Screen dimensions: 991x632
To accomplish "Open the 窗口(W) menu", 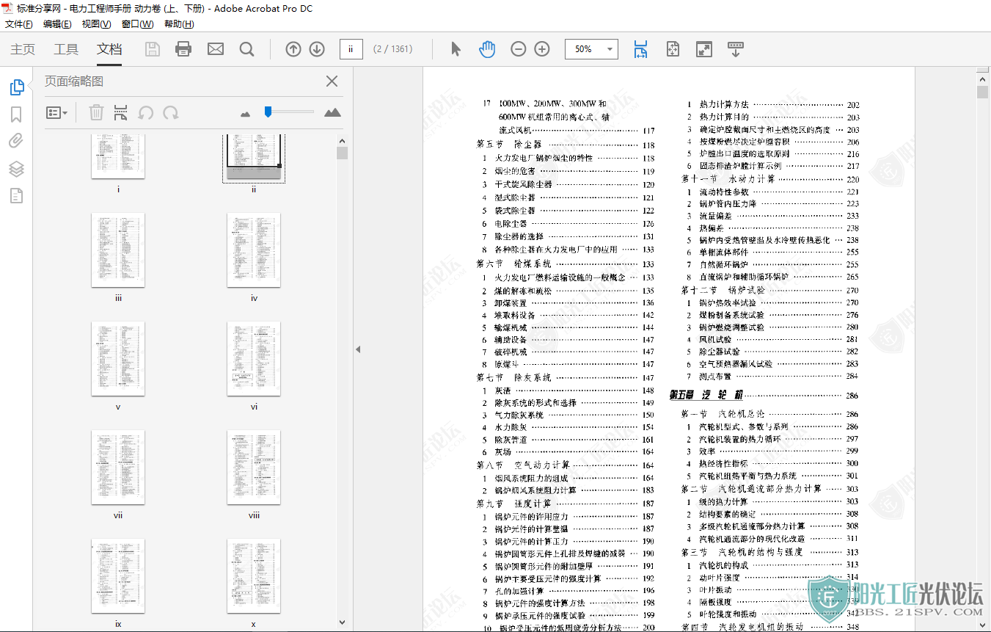I will coord(137,24).
